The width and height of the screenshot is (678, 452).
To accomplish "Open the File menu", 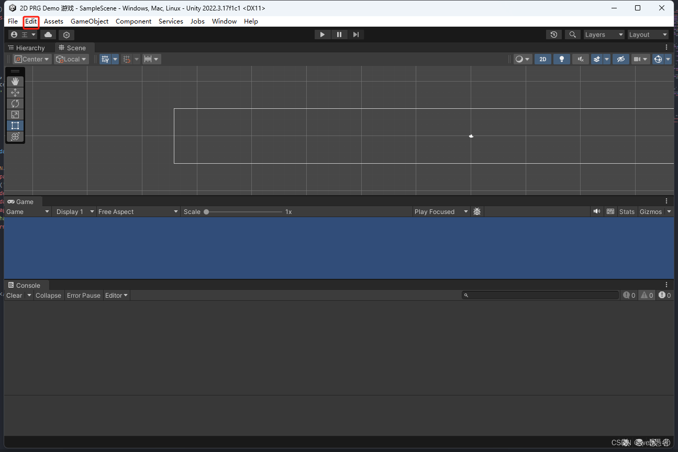I will tap(13, 21).
